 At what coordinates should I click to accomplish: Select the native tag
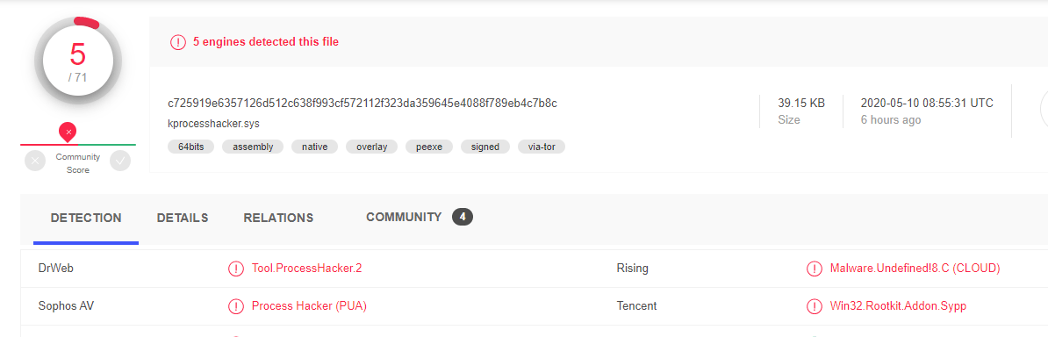pos(315,147)
